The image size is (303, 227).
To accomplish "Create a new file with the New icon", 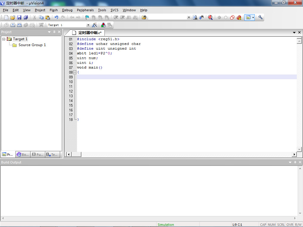I will pyautogui.click(x=6, y=17).
